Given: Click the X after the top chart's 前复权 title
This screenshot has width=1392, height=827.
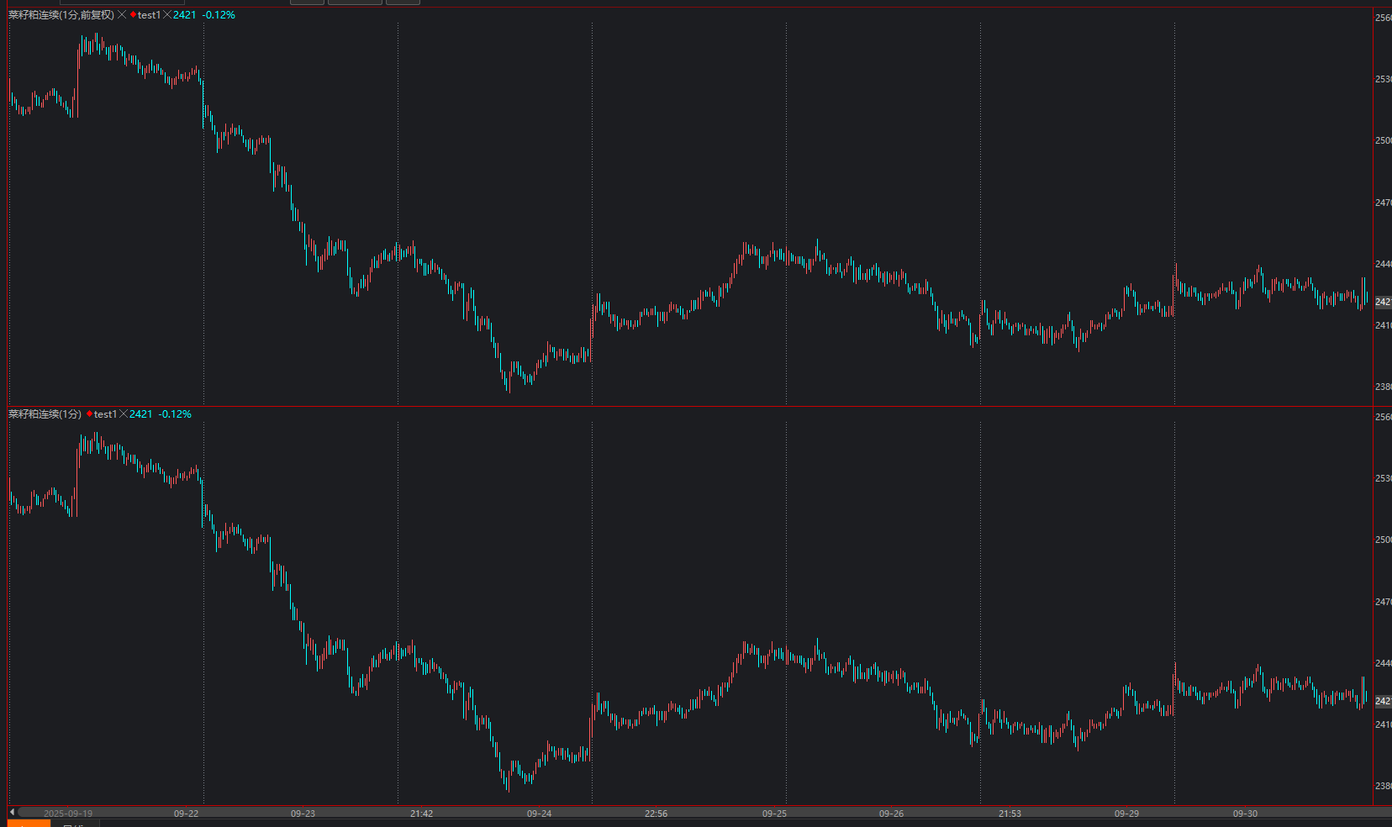Looking at the screenshot, I should click(122, 15).
